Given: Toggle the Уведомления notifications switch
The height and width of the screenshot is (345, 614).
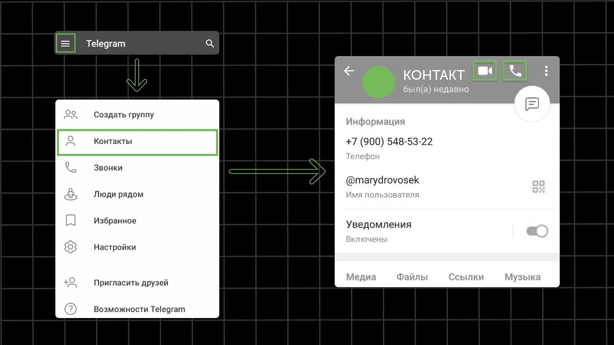Looking at the screenshot, I should coord(537,231).
